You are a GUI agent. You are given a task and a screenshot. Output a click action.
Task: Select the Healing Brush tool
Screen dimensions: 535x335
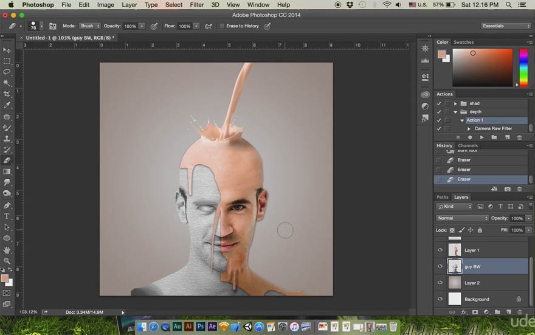pos(7,117)
